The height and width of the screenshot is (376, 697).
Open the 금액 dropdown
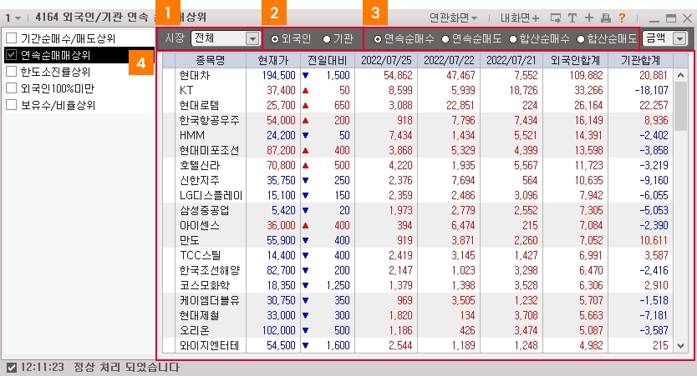point(664,38)
